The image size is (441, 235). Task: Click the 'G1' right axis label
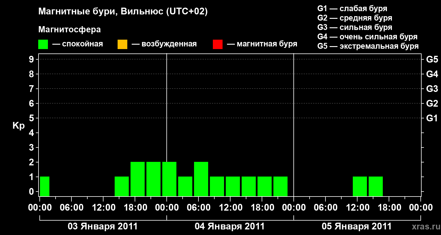[432, 118]
